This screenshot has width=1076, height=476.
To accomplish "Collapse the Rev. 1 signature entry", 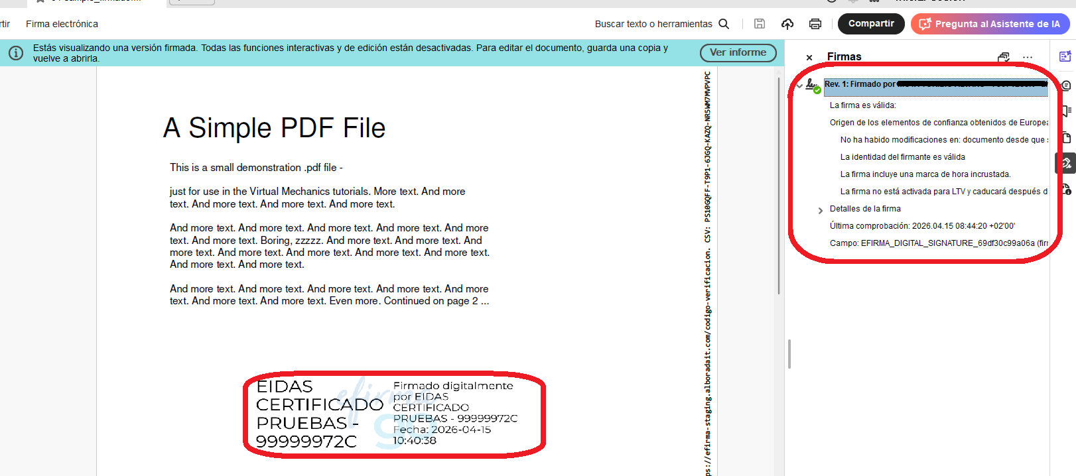I will [x=799, y=85].
